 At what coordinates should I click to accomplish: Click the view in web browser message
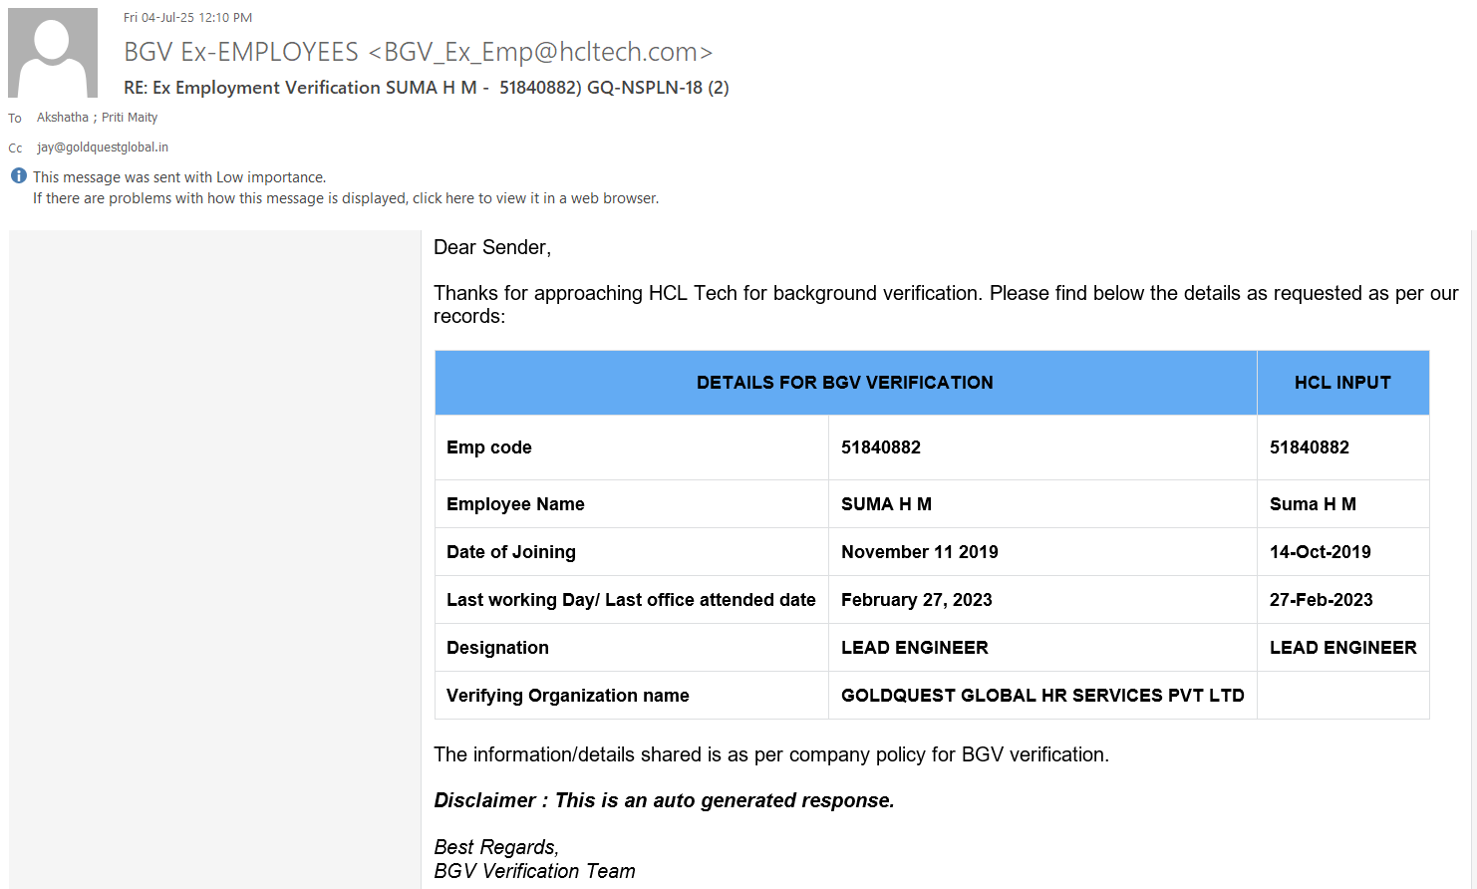[x=346, y=198]
